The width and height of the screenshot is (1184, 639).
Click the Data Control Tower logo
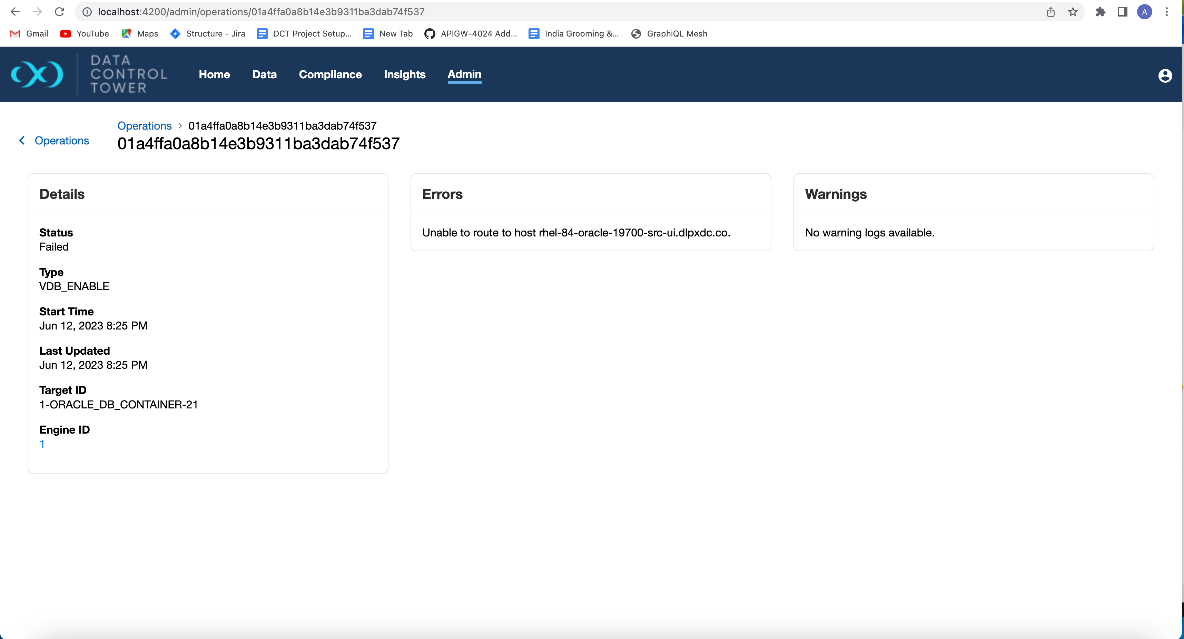point(37,74)
